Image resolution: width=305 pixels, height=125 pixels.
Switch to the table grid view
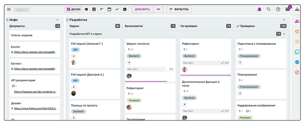[94, 9]
